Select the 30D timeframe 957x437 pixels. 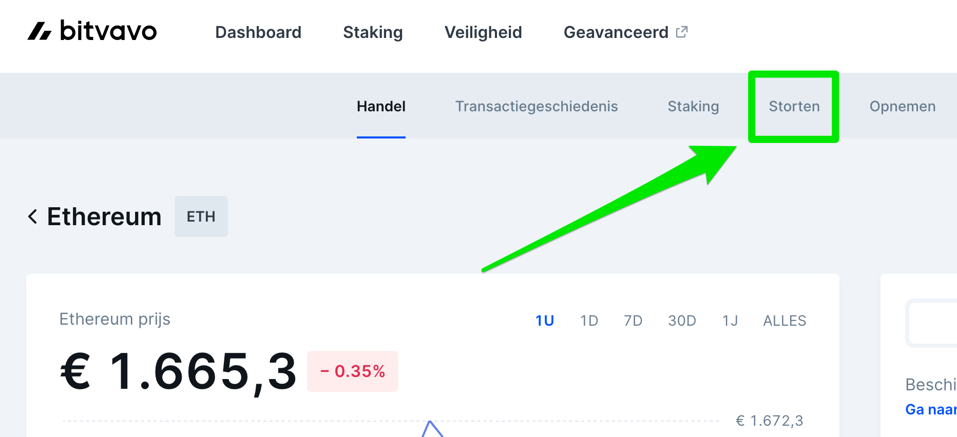682,320
